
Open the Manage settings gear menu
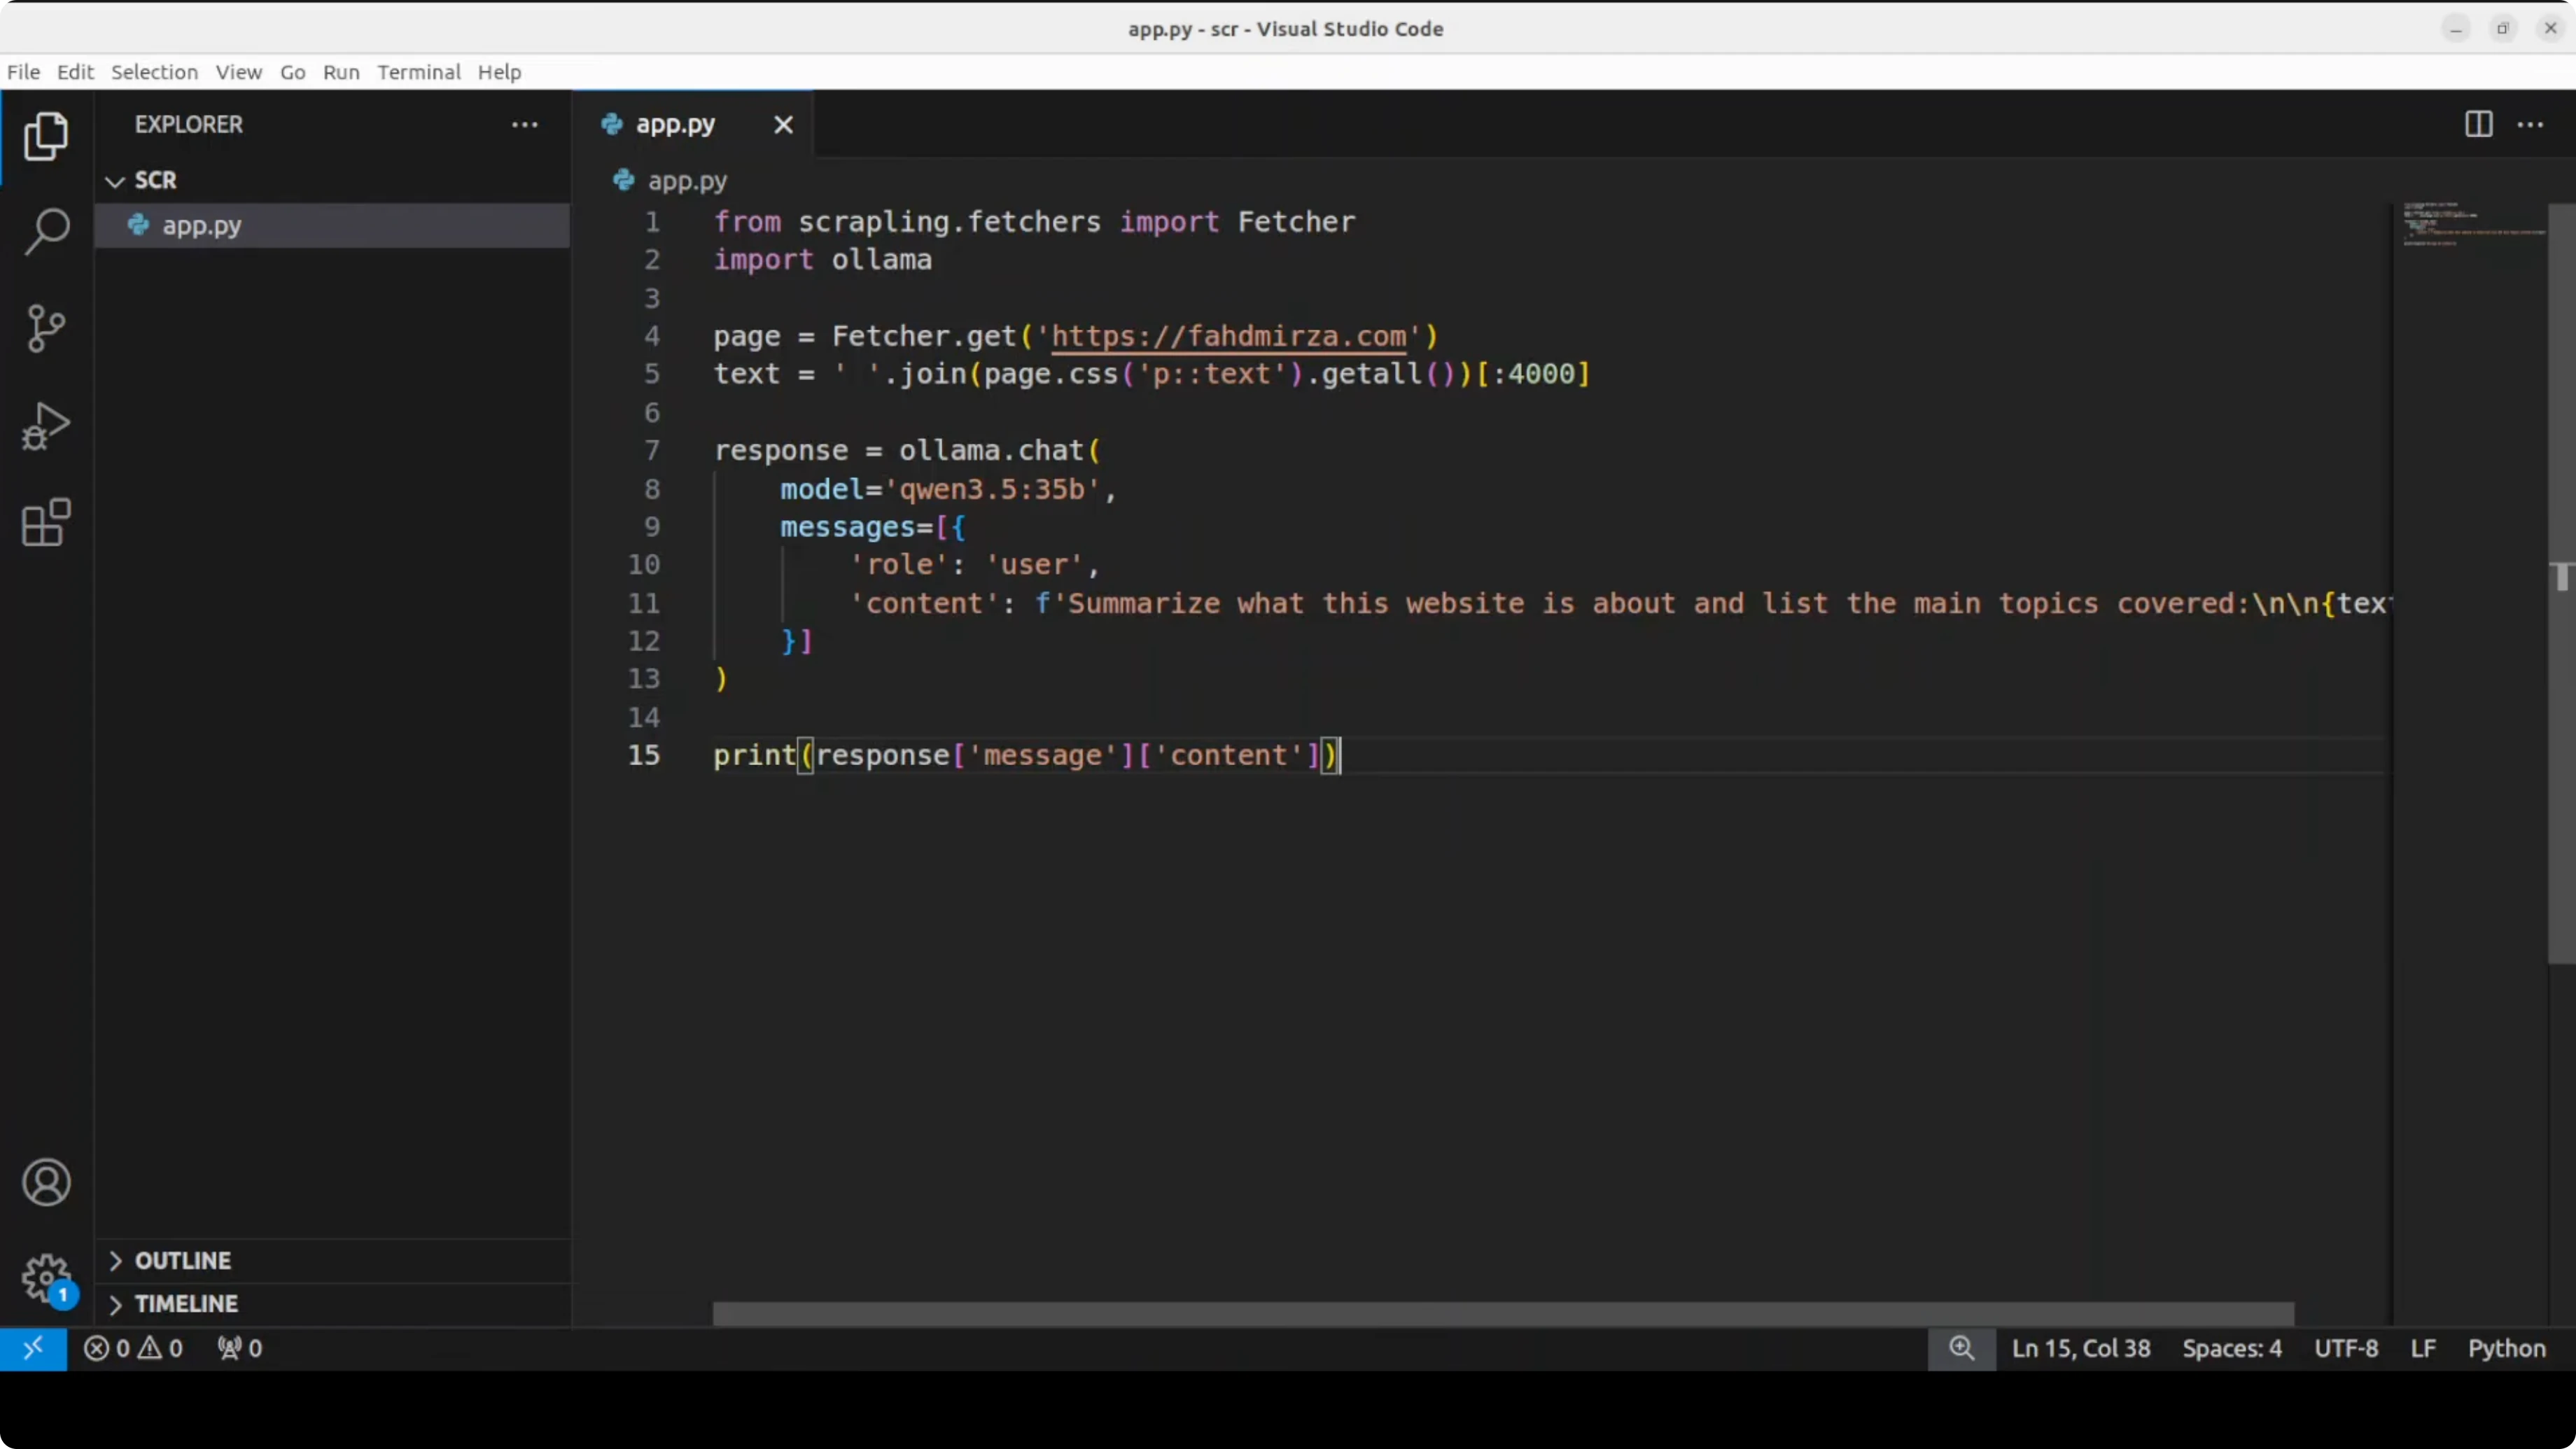click(x=45, y=1280)
